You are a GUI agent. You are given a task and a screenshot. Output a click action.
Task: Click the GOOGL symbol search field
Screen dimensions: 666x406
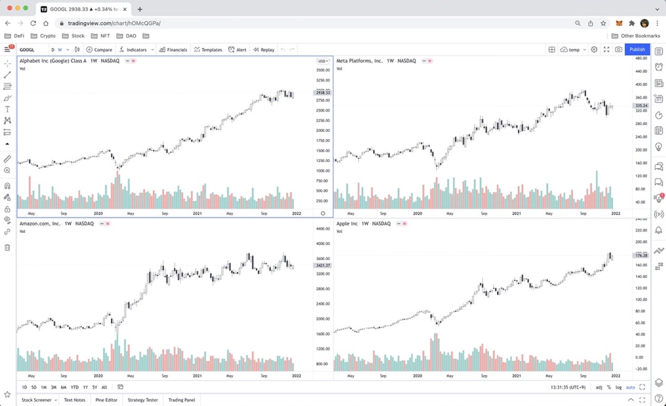point(32,50)
